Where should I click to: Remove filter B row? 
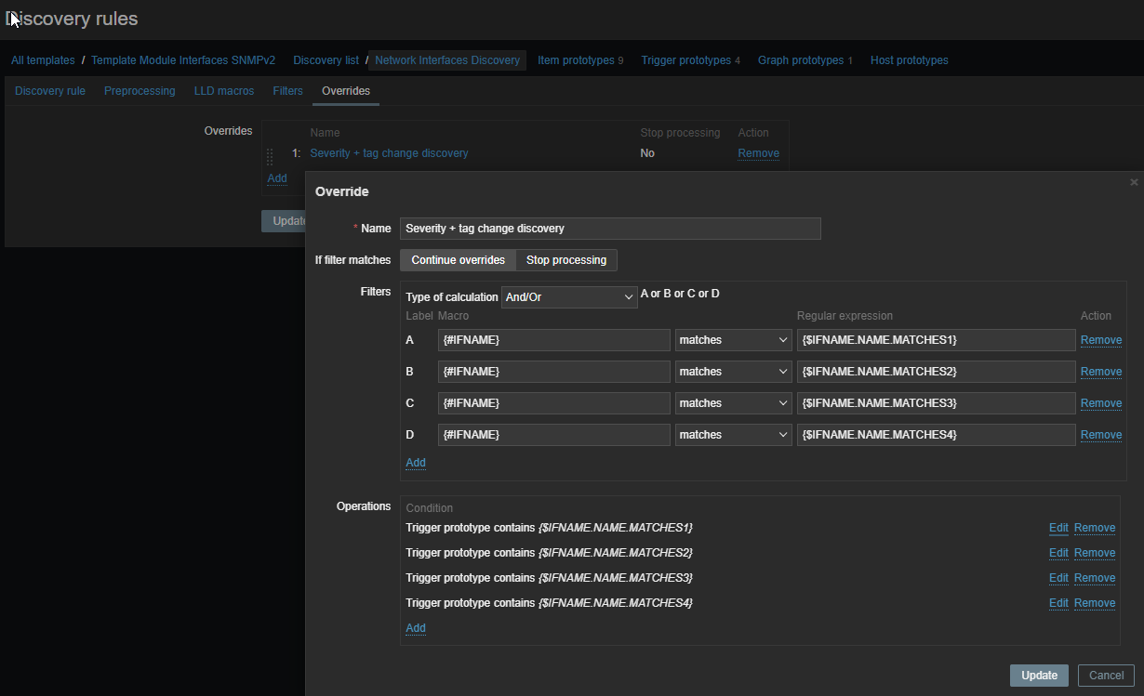[1100, 372]
